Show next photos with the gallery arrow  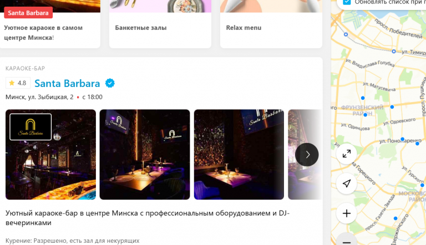tap(307, 155)
